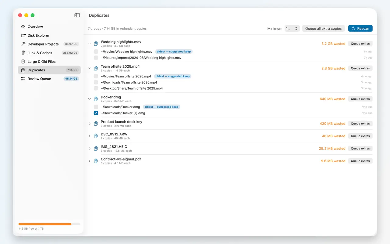The width and height of the screenshot is (390, 244).
Task: Queue extras for Team offsite 2025.mp4
Action: (x=360, y=68)
